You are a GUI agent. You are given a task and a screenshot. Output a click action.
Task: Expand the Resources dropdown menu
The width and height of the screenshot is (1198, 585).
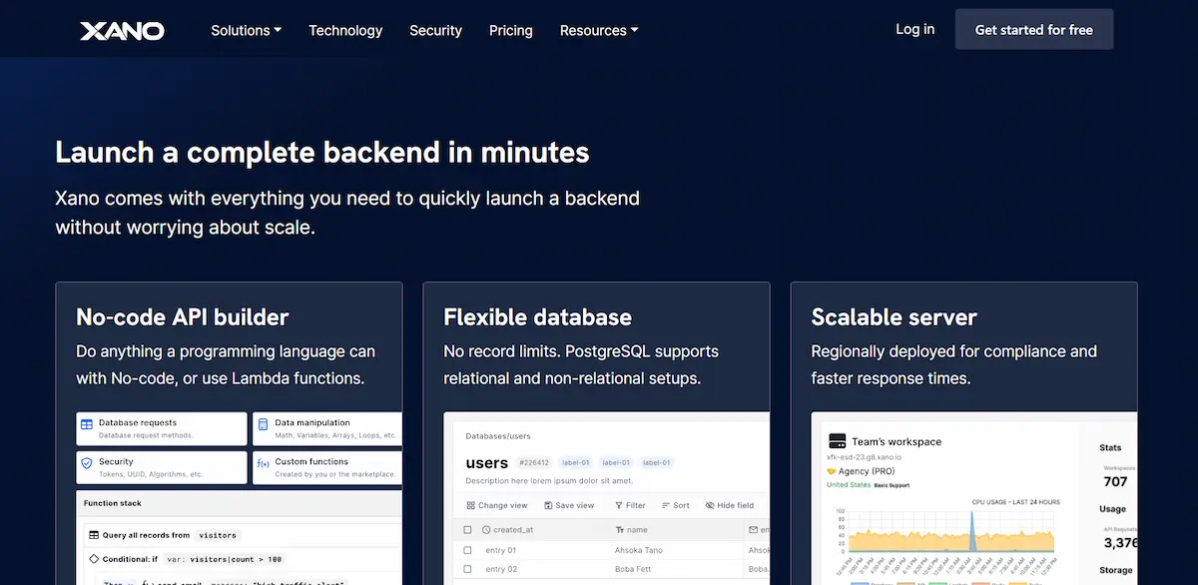(x=599, y=30)
